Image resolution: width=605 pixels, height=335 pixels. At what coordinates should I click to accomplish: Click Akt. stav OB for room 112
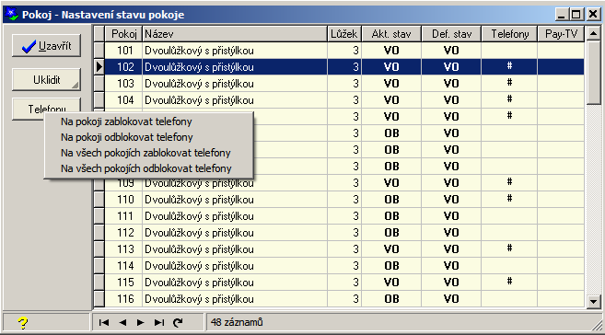pyautogui.click(x=391, y=233)
